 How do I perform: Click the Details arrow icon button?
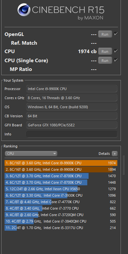[115, 154]
